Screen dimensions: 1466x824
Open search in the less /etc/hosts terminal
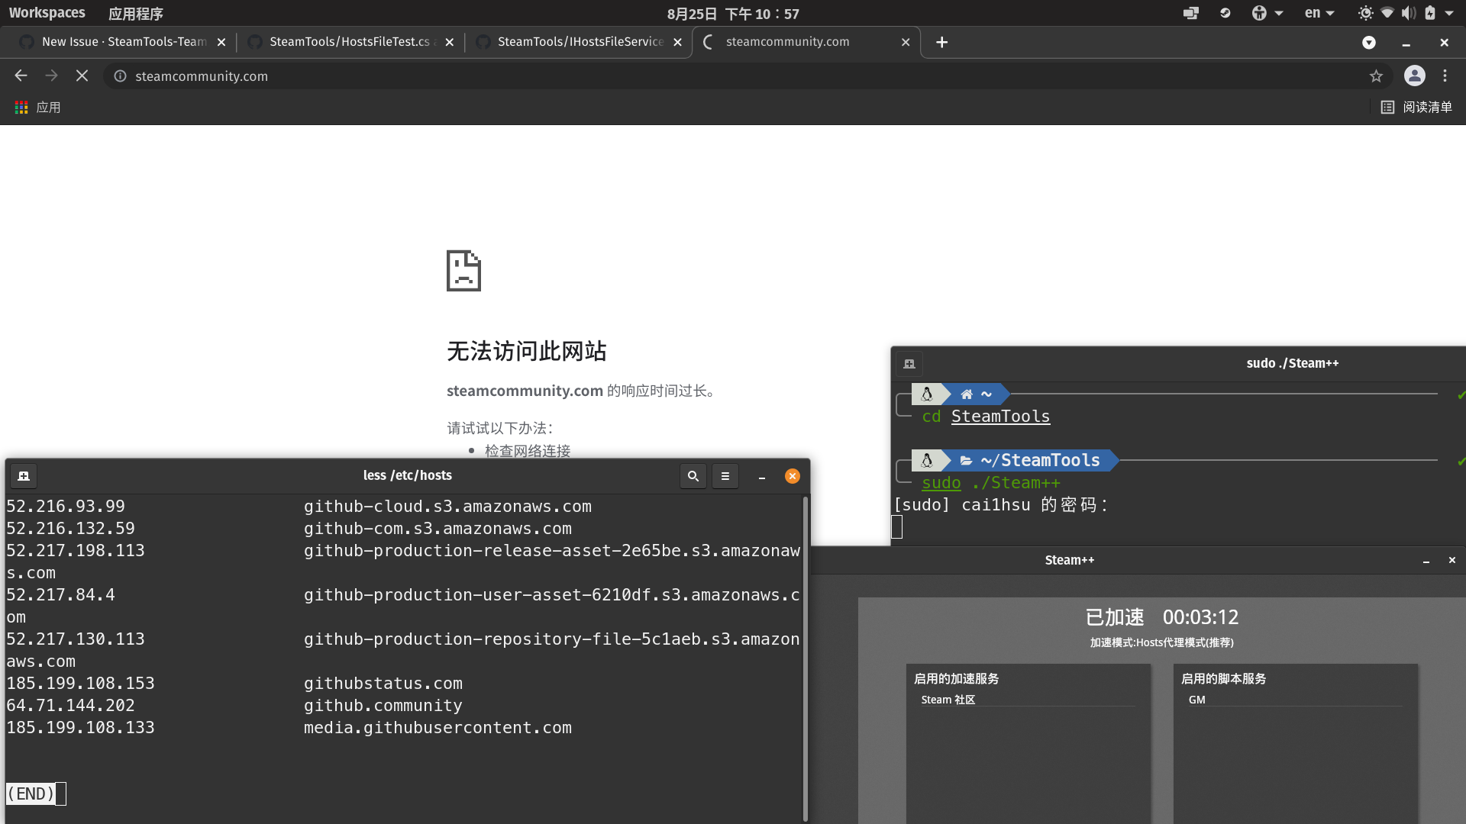tap(693, 475)
